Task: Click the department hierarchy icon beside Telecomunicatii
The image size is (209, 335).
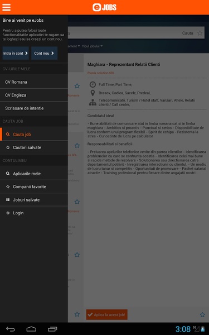Action: 93,103
